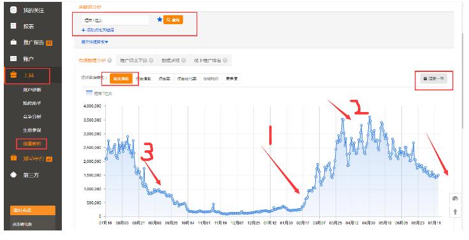The height and width of the screenshot is (240, 469).
Task: Click help icon beside 数据透视 tab
Action: [184, 60]
